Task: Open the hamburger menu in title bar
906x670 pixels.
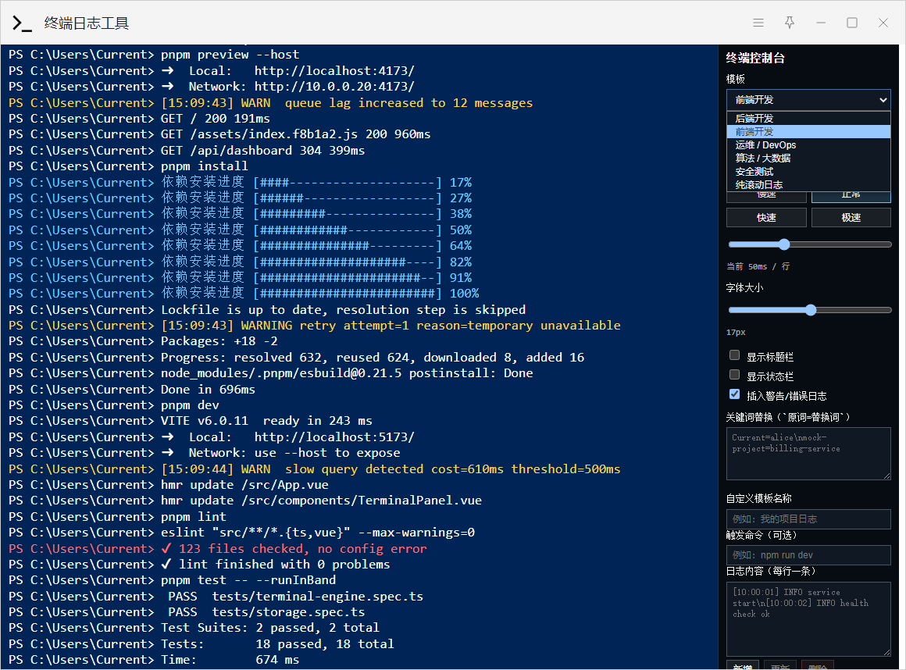Action: pos(758,23)
